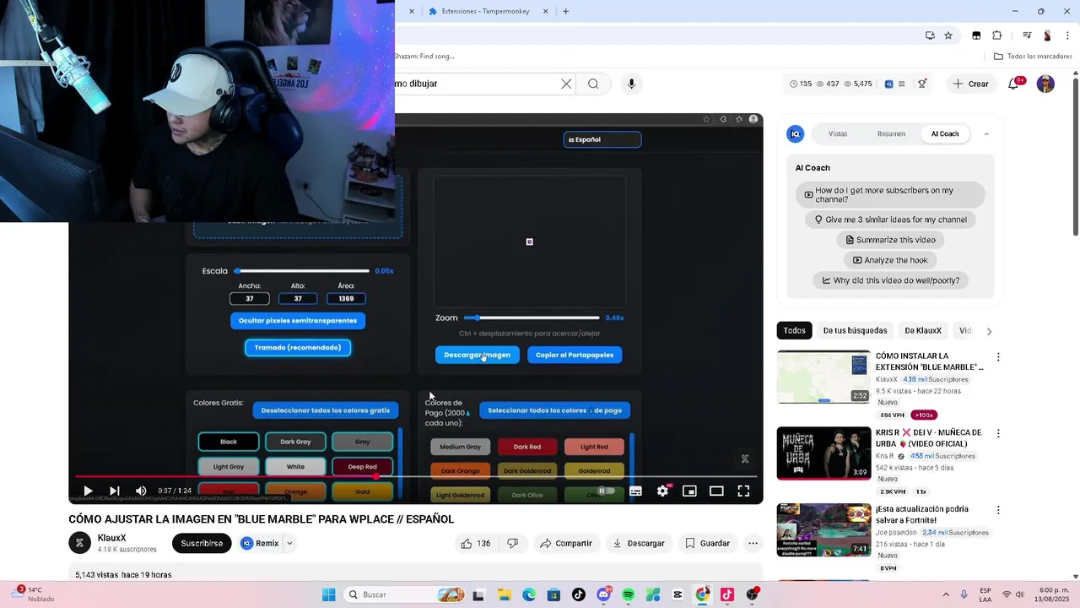Like the video with 136 likes
The width and height of the screenshot is (1080, 608).
pyautogui.click(x=475, y=543)
